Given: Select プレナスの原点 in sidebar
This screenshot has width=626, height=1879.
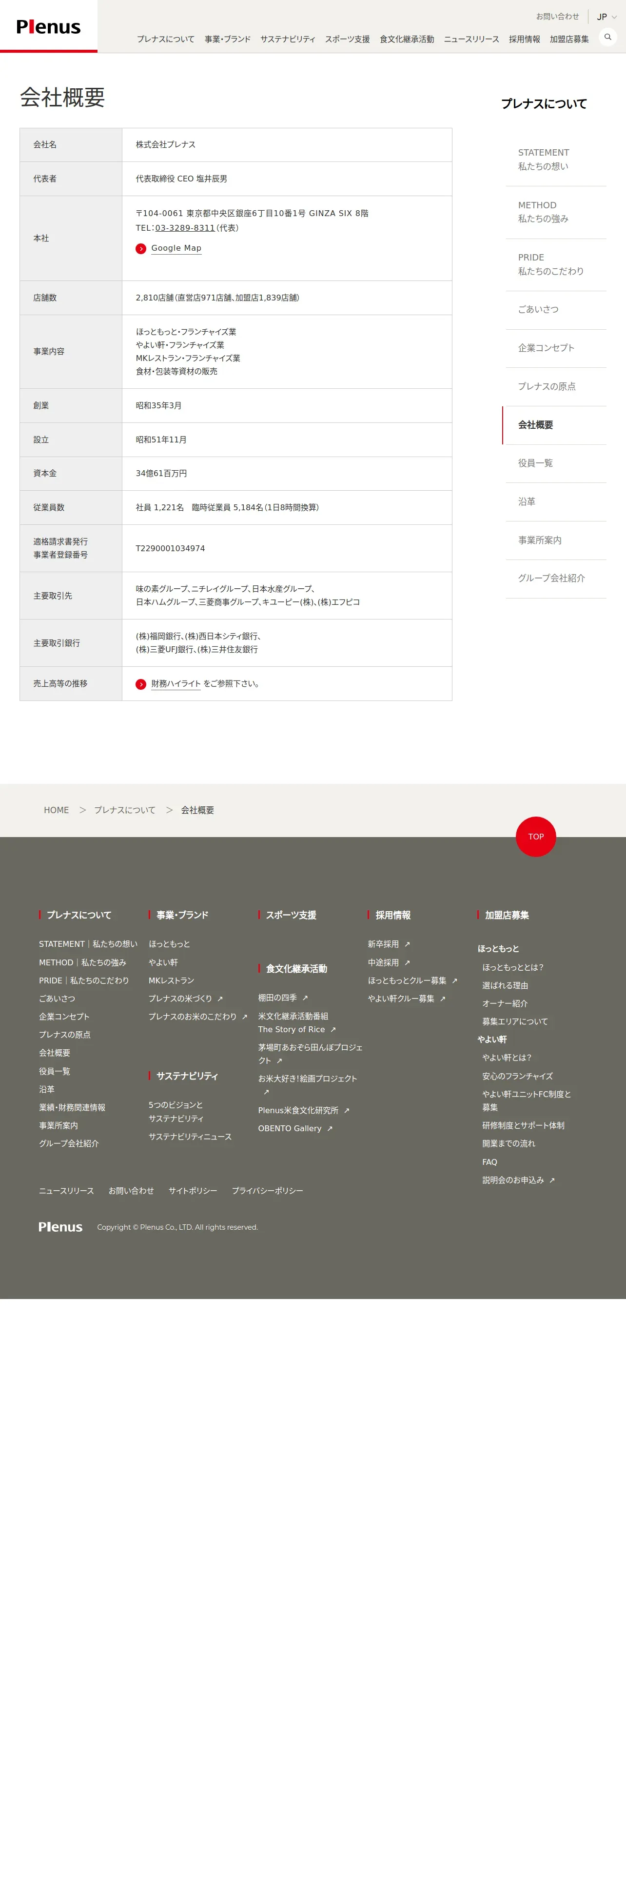Looking at the screenshot, I should point(556,387).
